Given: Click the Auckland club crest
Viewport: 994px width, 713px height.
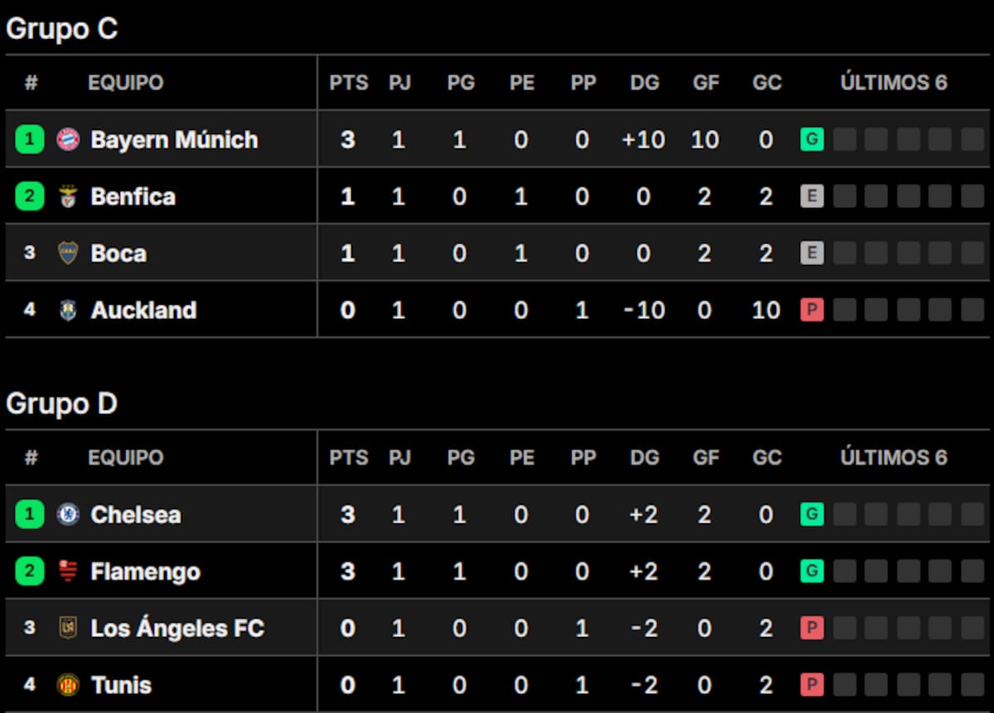Looking at the screenshot, I should [67, 310].
